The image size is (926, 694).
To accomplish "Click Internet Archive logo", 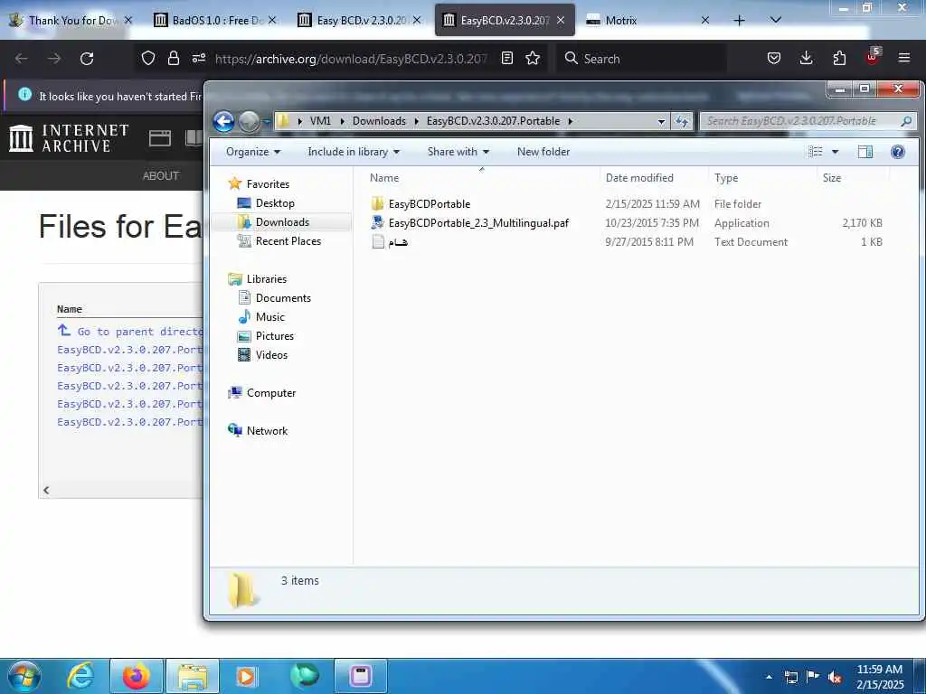I will point(69,138).
